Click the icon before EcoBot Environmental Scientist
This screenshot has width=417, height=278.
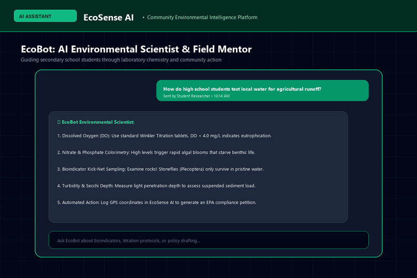pos(59,122)
